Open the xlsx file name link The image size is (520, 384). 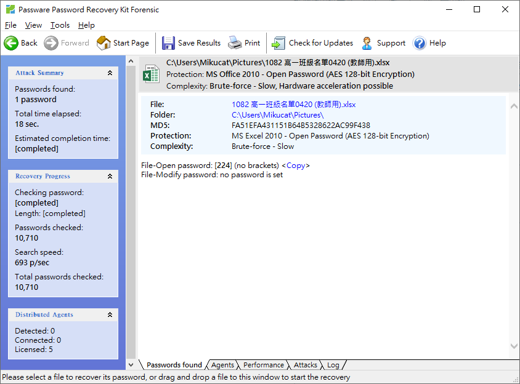pyautogui.click(x=293, y=105)
